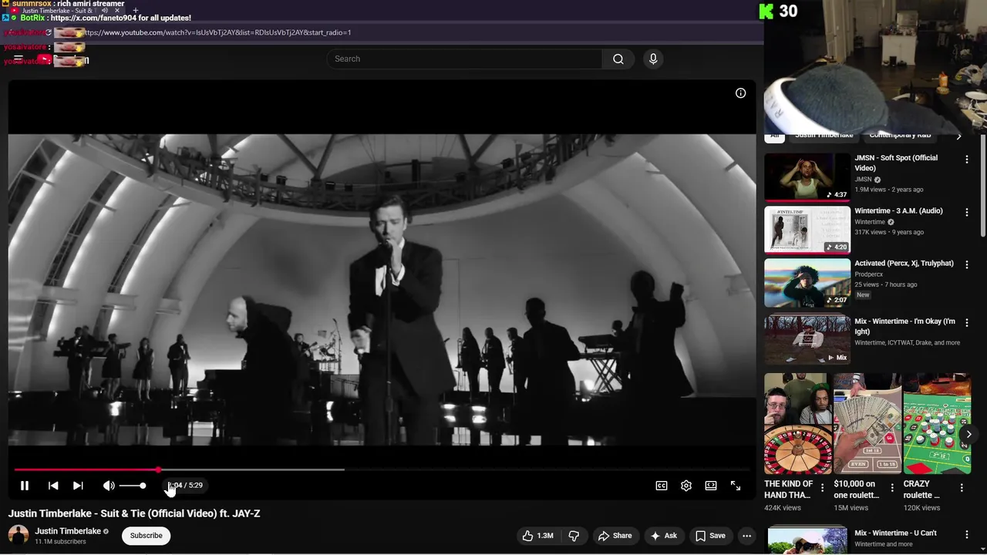Click the Ask button
The width and height of the screenshot is (987, 555).
pos(663,536)
